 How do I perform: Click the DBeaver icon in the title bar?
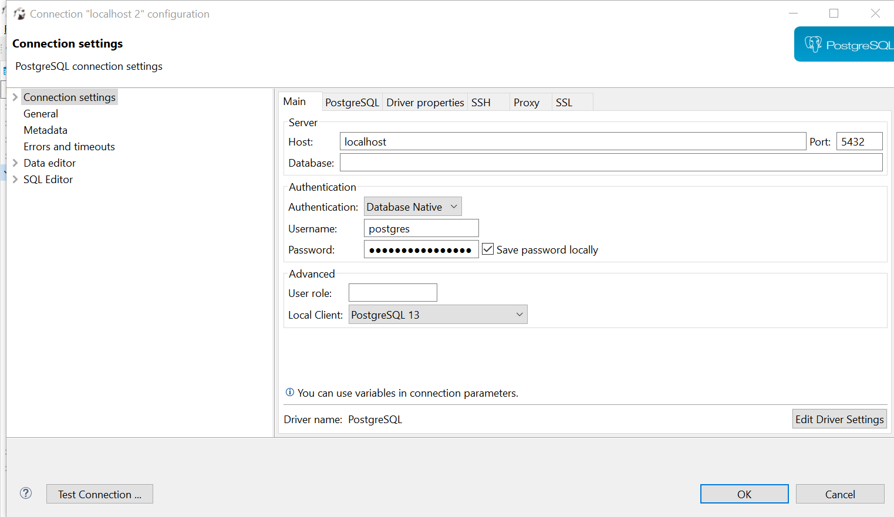tap(19, 13)
